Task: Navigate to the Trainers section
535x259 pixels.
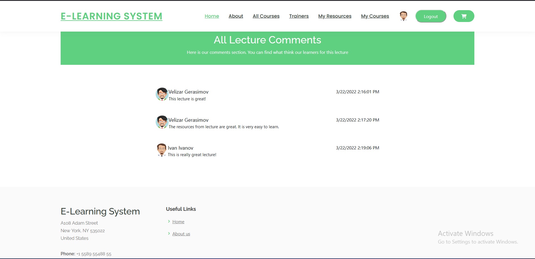Action: 299,16
